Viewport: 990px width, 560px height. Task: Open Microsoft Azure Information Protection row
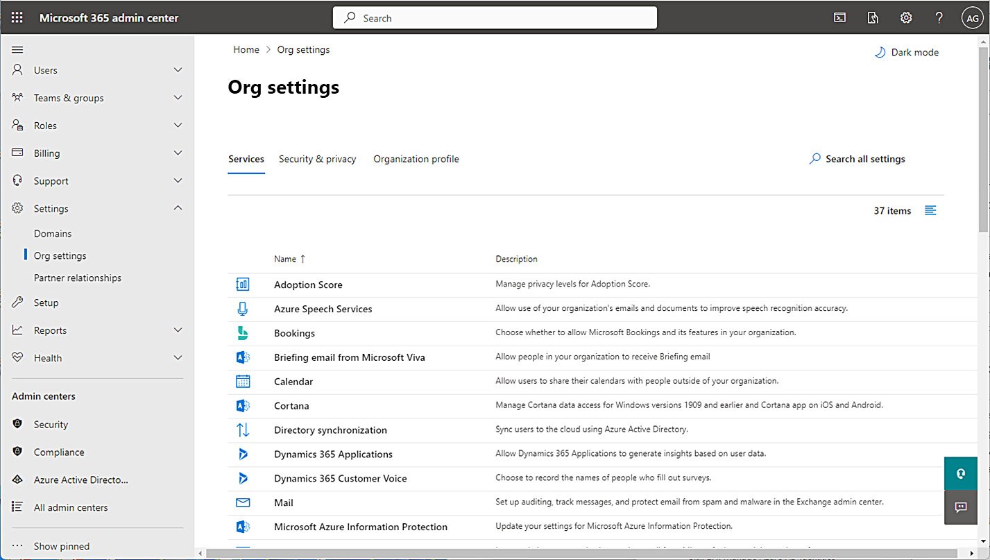[x=602, y=527]
